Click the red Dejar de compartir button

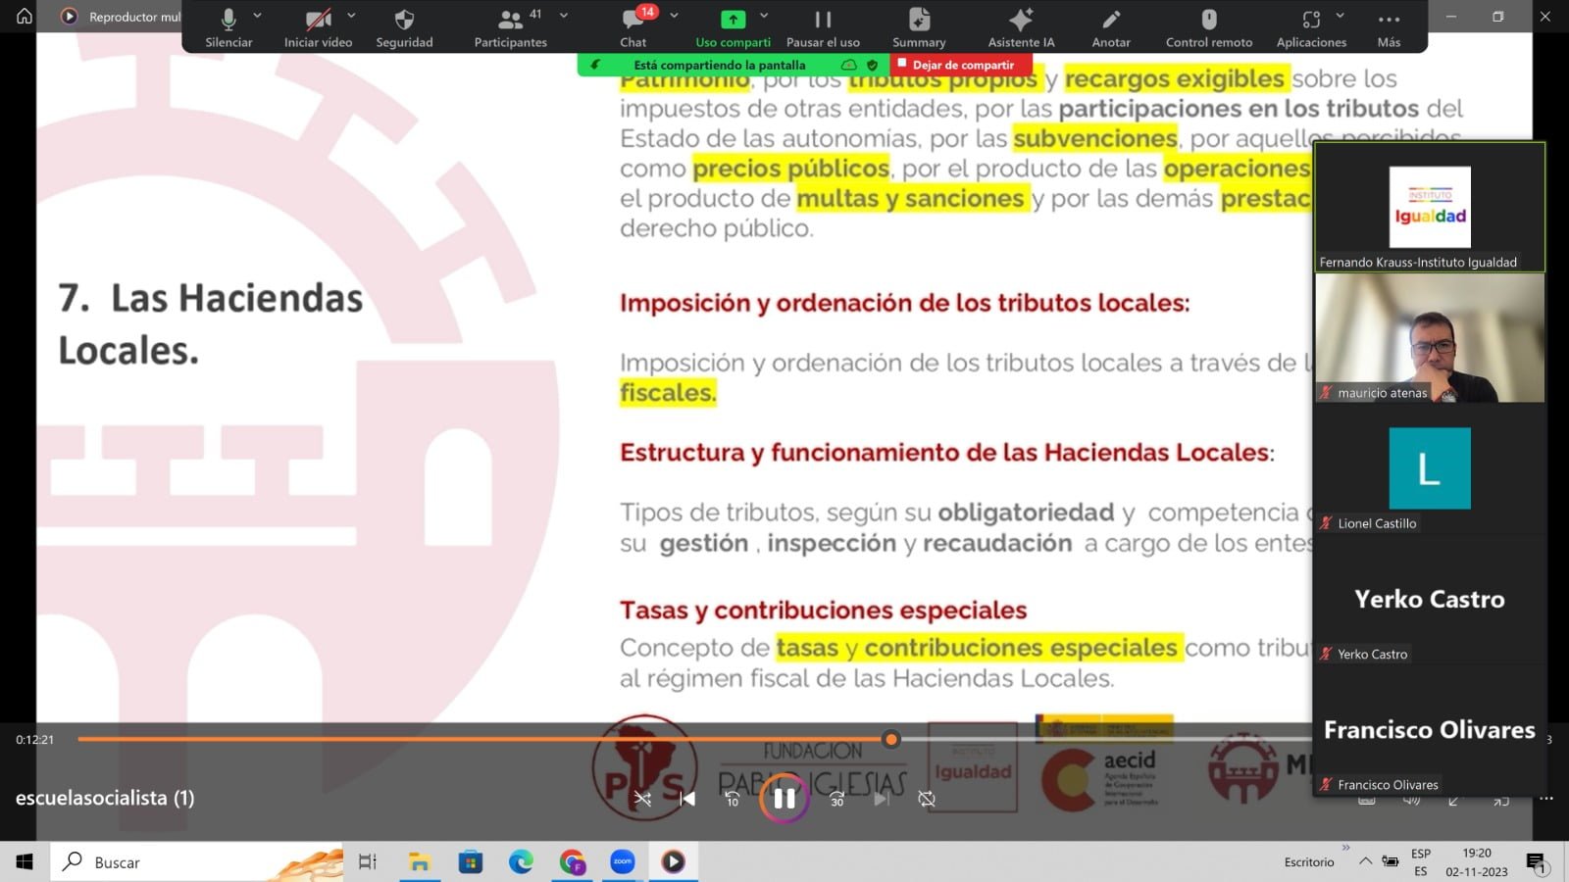pos(961,65)
